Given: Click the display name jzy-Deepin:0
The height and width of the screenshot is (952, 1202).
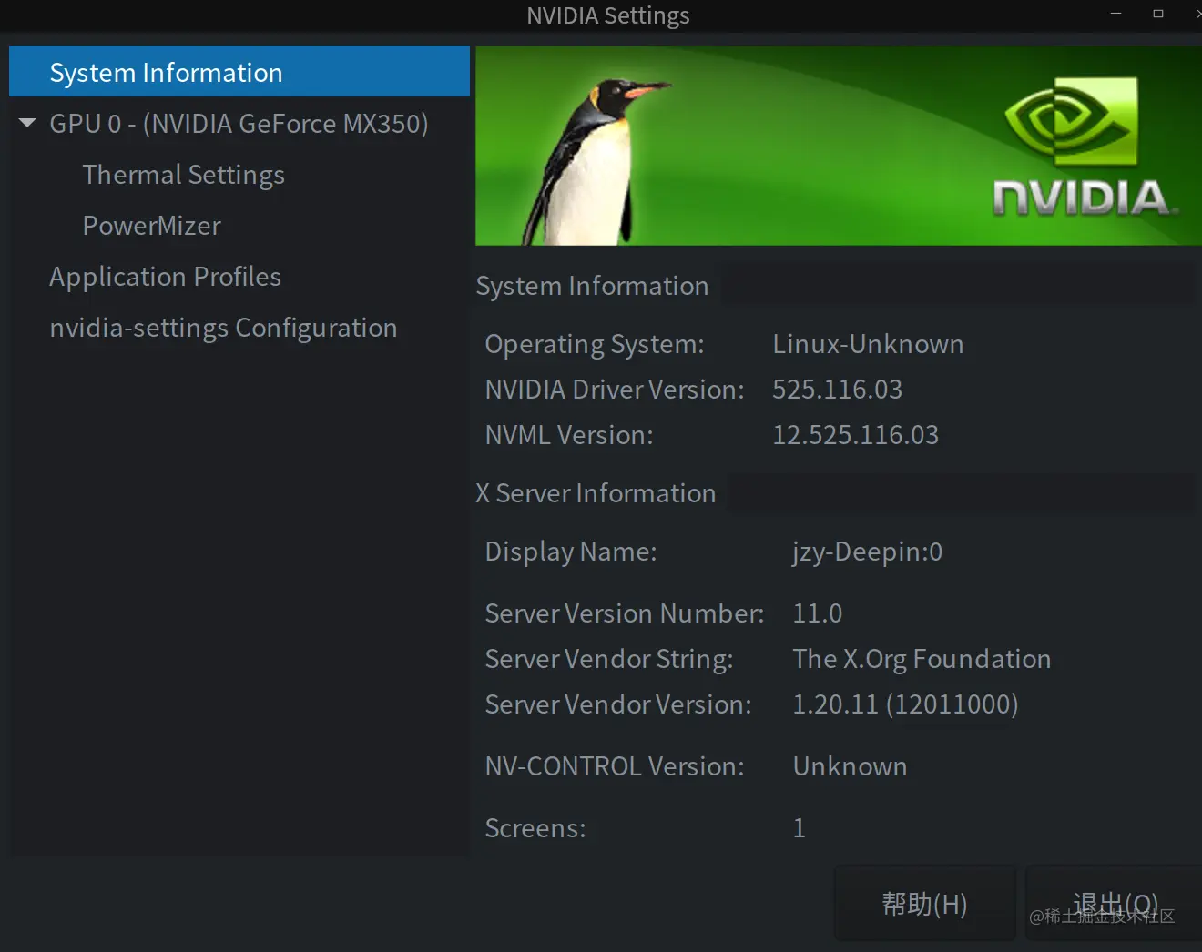Looking at the screenshot, I should [867, 552].
